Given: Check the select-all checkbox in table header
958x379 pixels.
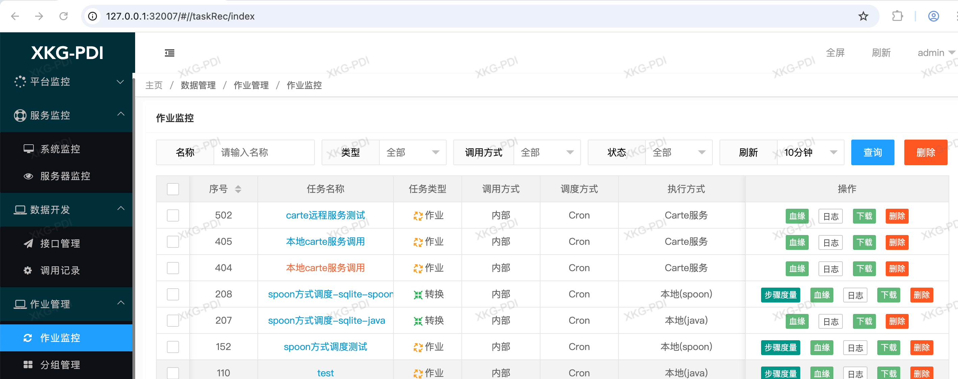Looking at the screenshot, I should click(173, 189).
